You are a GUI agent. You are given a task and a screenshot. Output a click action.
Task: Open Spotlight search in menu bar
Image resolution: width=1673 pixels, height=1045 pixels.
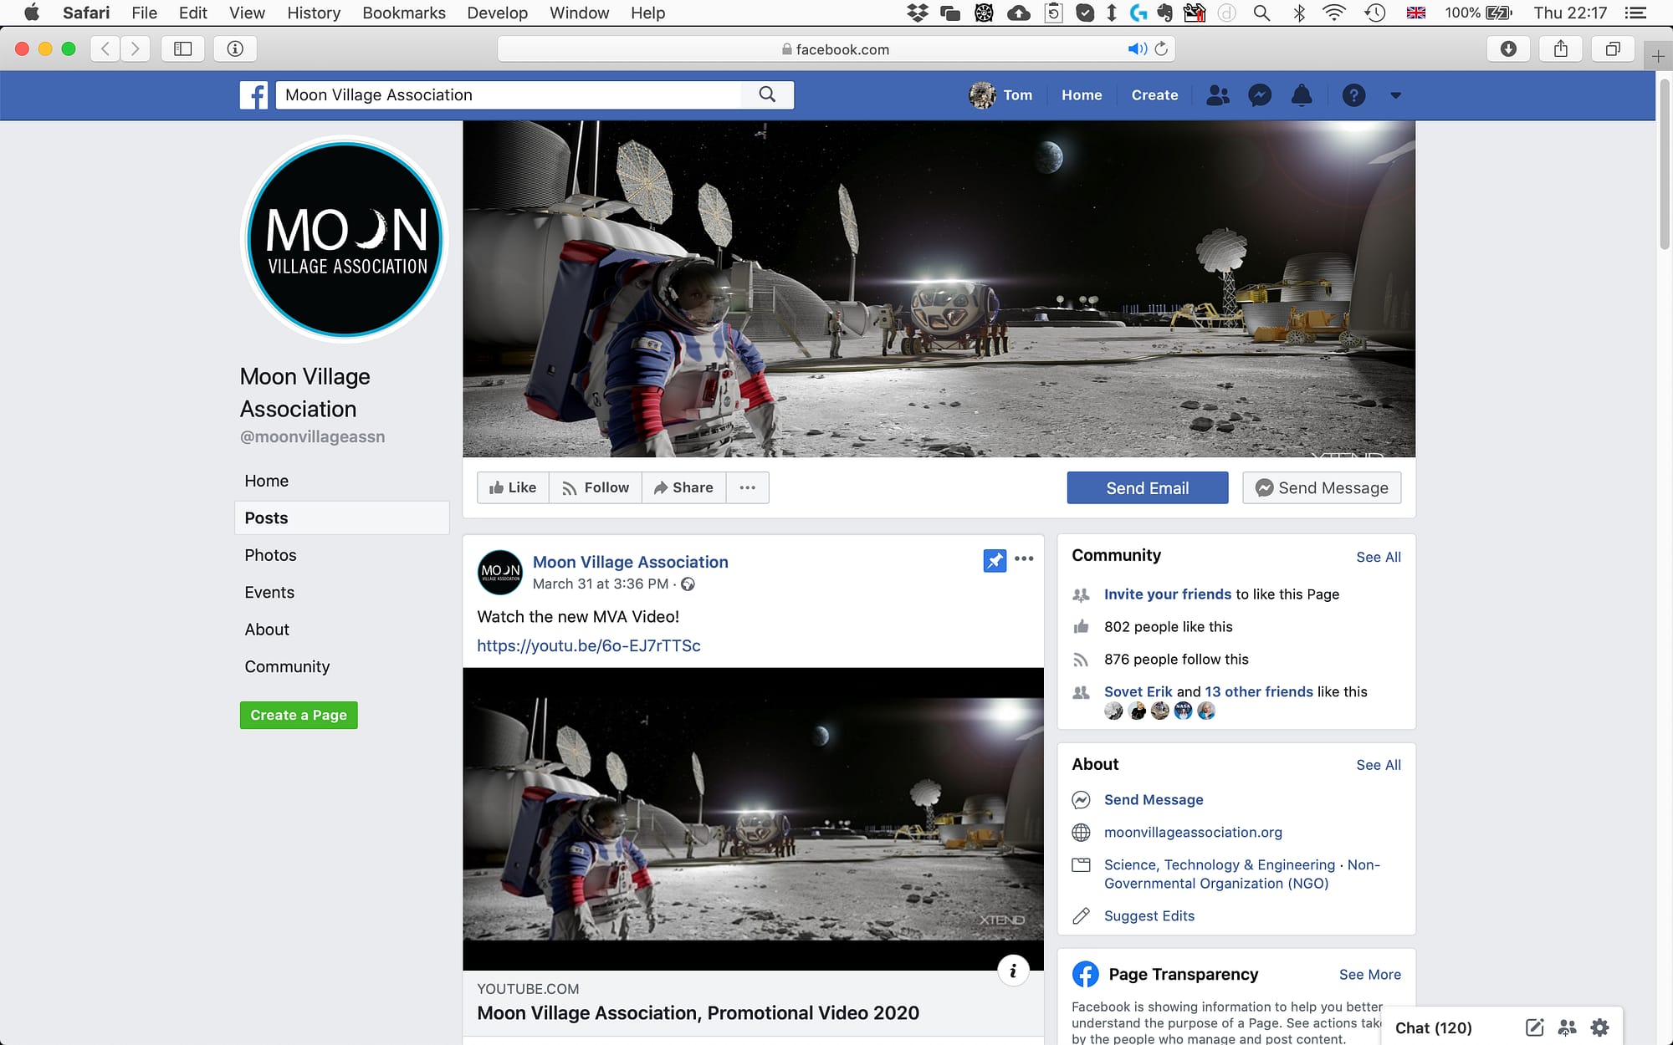pyautogui.click(x=1261, y=13)
